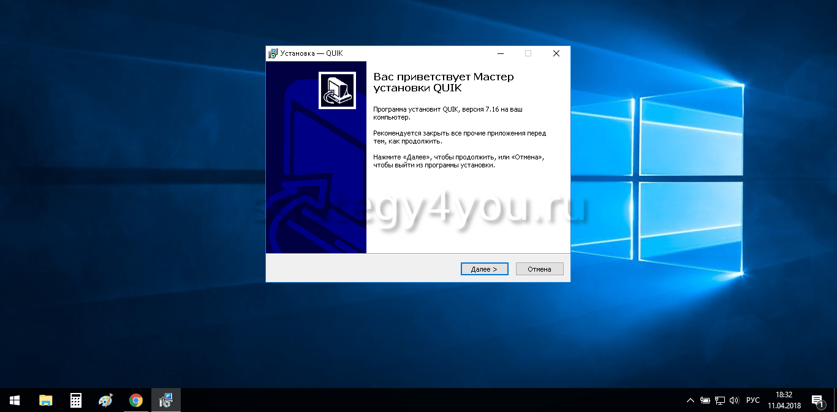Screen dimensions: 837x412
Task: Click the computer setup logo in the wizard banner
Action: [337, 90]
